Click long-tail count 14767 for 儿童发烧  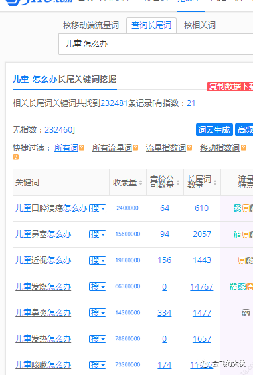[201, 287]
